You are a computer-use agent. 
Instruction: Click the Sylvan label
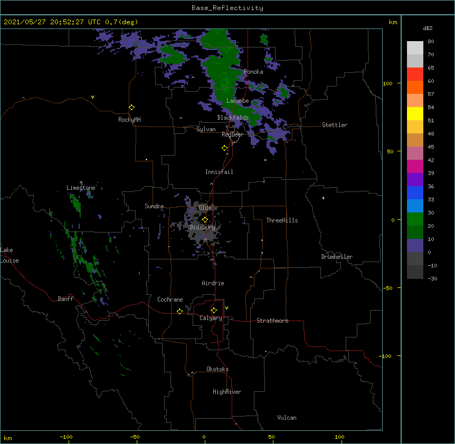click(206, 129)
